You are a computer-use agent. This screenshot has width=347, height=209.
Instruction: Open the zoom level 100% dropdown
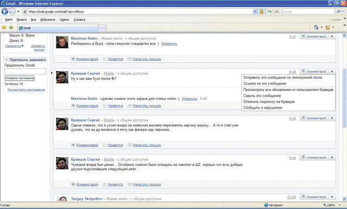tap(340, 205)
